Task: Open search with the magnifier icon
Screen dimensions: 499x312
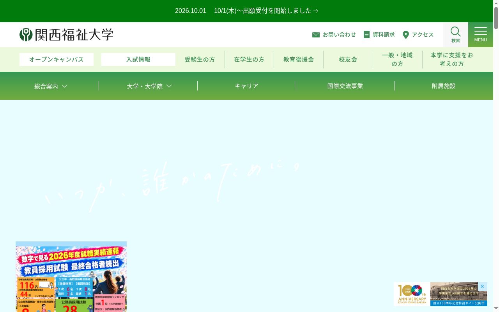Action: pos(456,35)
